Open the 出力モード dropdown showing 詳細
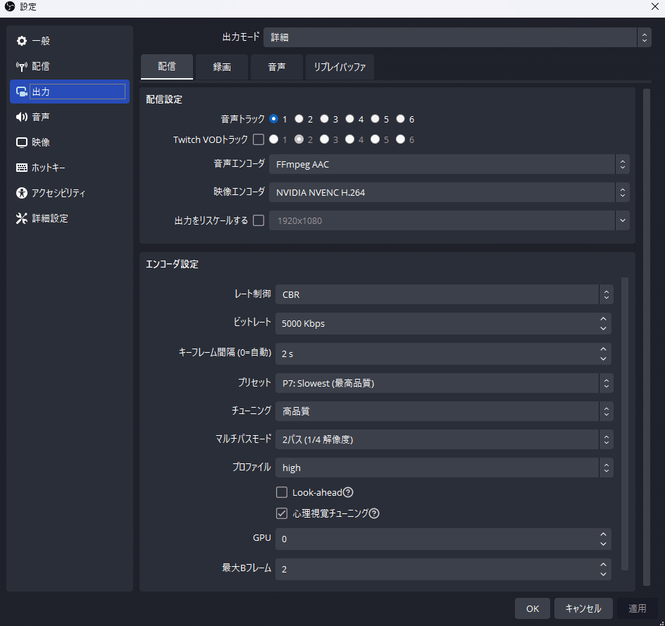 [457, 37]
